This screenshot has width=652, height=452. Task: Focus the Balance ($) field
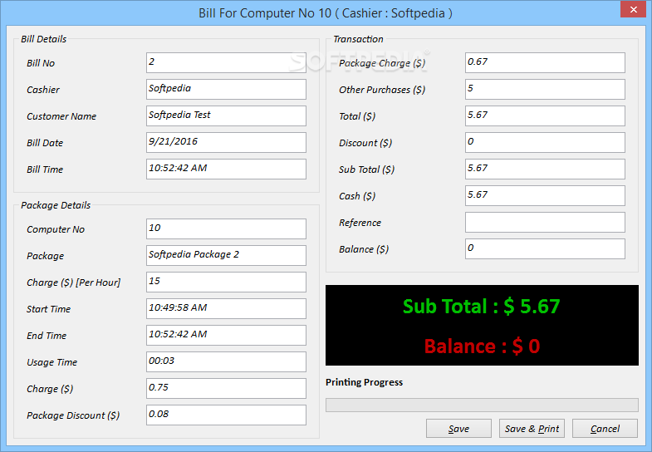(x=545, y=249)
